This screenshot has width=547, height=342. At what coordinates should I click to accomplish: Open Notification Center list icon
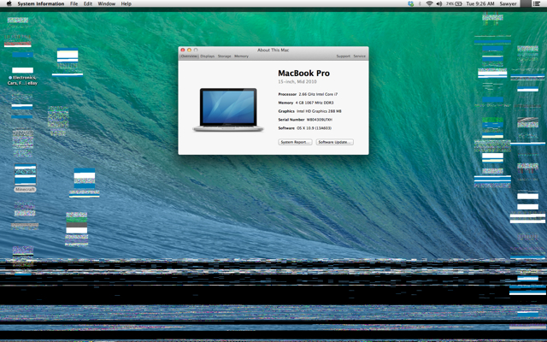click(537, 3)
